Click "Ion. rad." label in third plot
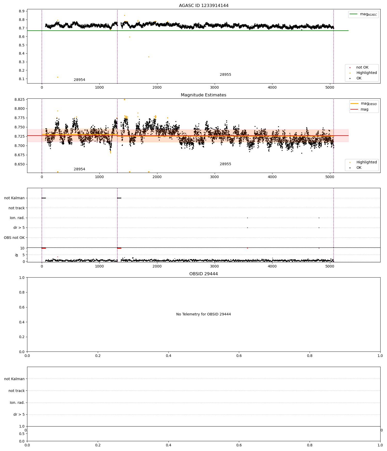This screenshot has height=451, width=387. pyautogui.click(x=17, y=218)
